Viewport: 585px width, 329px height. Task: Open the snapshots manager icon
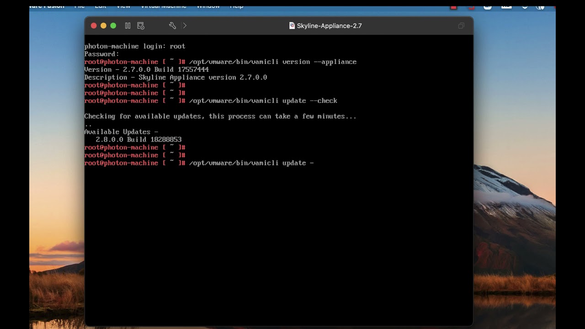point(141,26)
